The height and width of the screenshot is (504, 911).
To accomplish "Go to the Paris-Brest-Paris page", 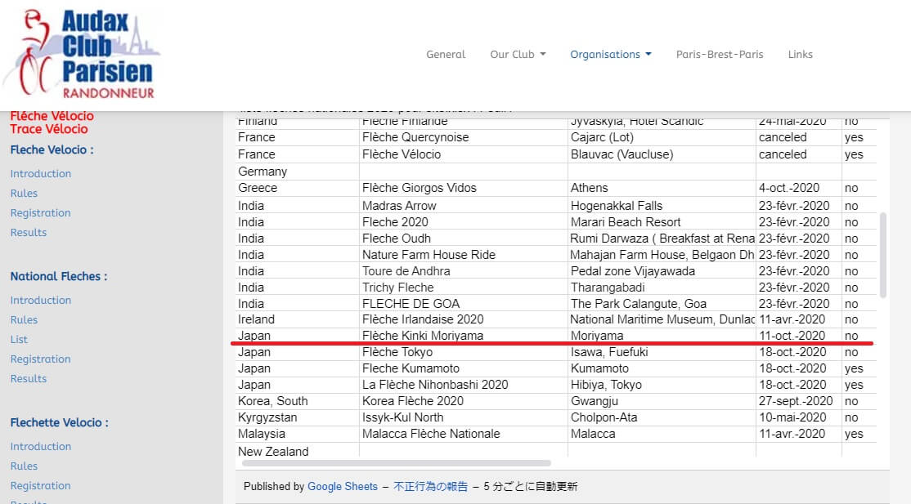I will coord(720,54).
